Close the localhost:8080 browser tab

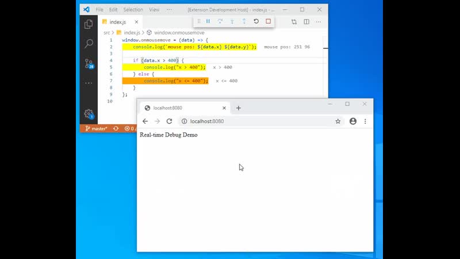[x=224, y=108]
